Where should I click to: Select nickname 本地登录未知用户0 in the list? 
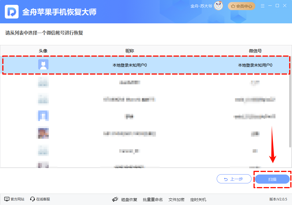tap(130, 65)
